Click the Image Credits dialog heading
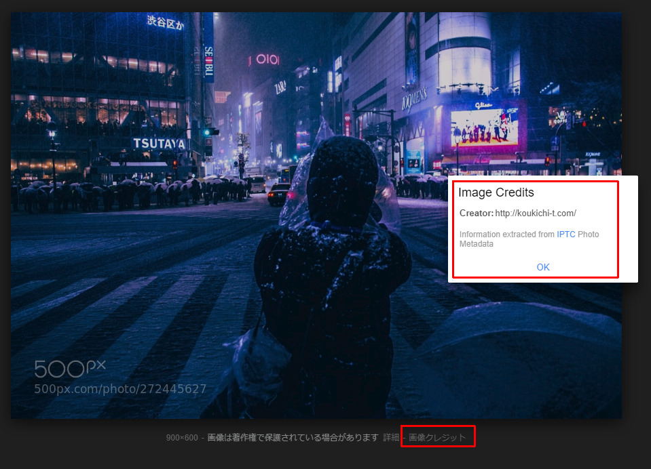 point(496,192)
